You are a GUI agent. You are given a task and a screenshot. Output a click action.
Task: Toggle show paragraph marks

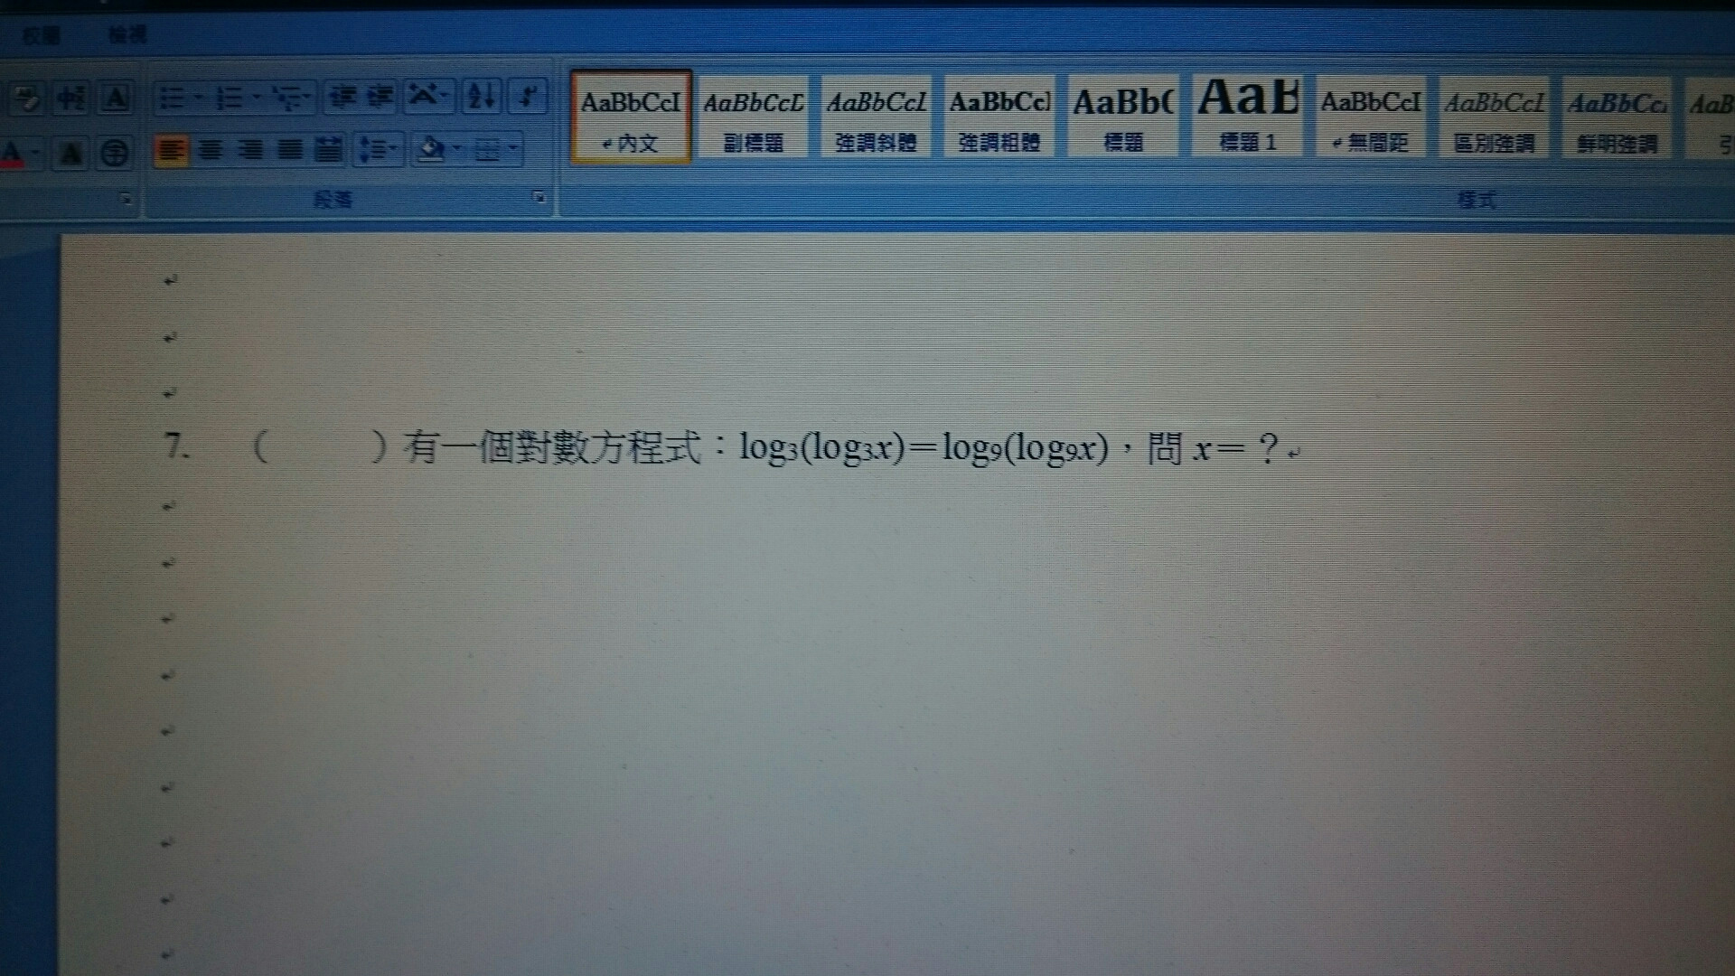point(529,96)
